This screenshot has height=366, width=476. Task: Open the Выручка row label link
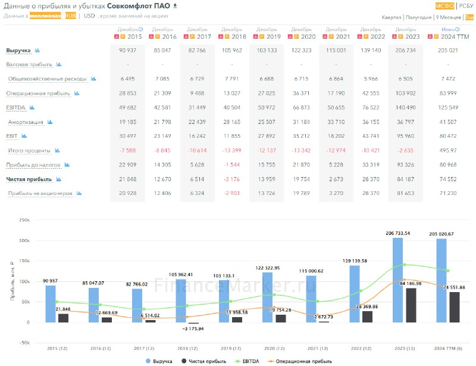coord(18,51)
